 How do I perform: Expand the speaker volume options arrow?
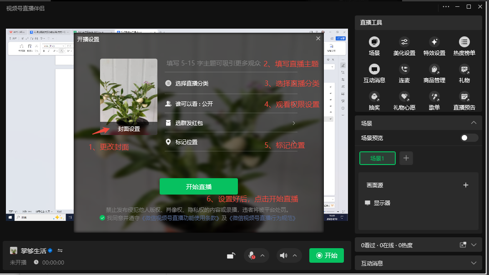294,255
